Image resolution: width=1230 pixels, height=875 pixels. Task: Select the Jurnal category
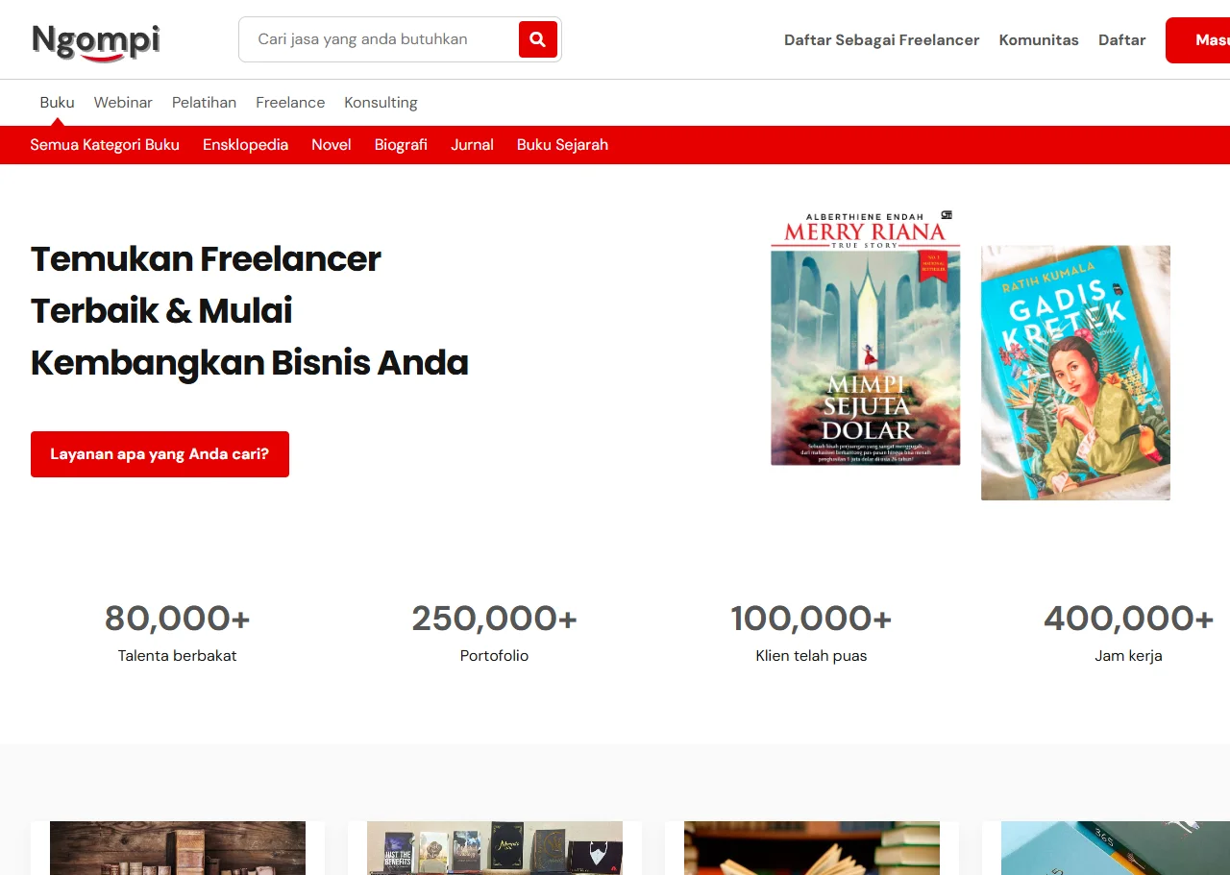(472, 145)
